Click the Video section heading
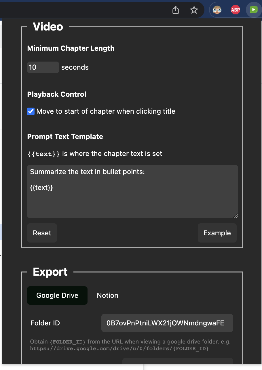 click(48, 26)
